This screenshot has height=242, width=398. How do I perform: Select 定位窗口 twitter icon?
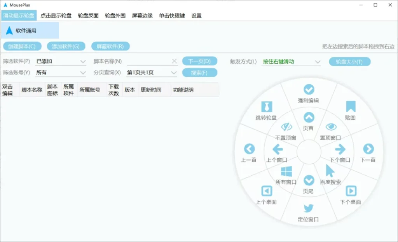[x=309, y=208]
